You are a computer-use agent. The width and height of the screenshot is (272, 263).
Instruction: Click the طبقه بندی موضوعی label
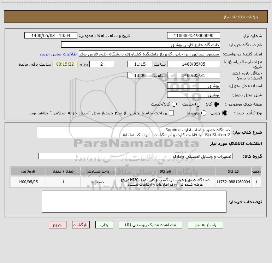[243, 104]
